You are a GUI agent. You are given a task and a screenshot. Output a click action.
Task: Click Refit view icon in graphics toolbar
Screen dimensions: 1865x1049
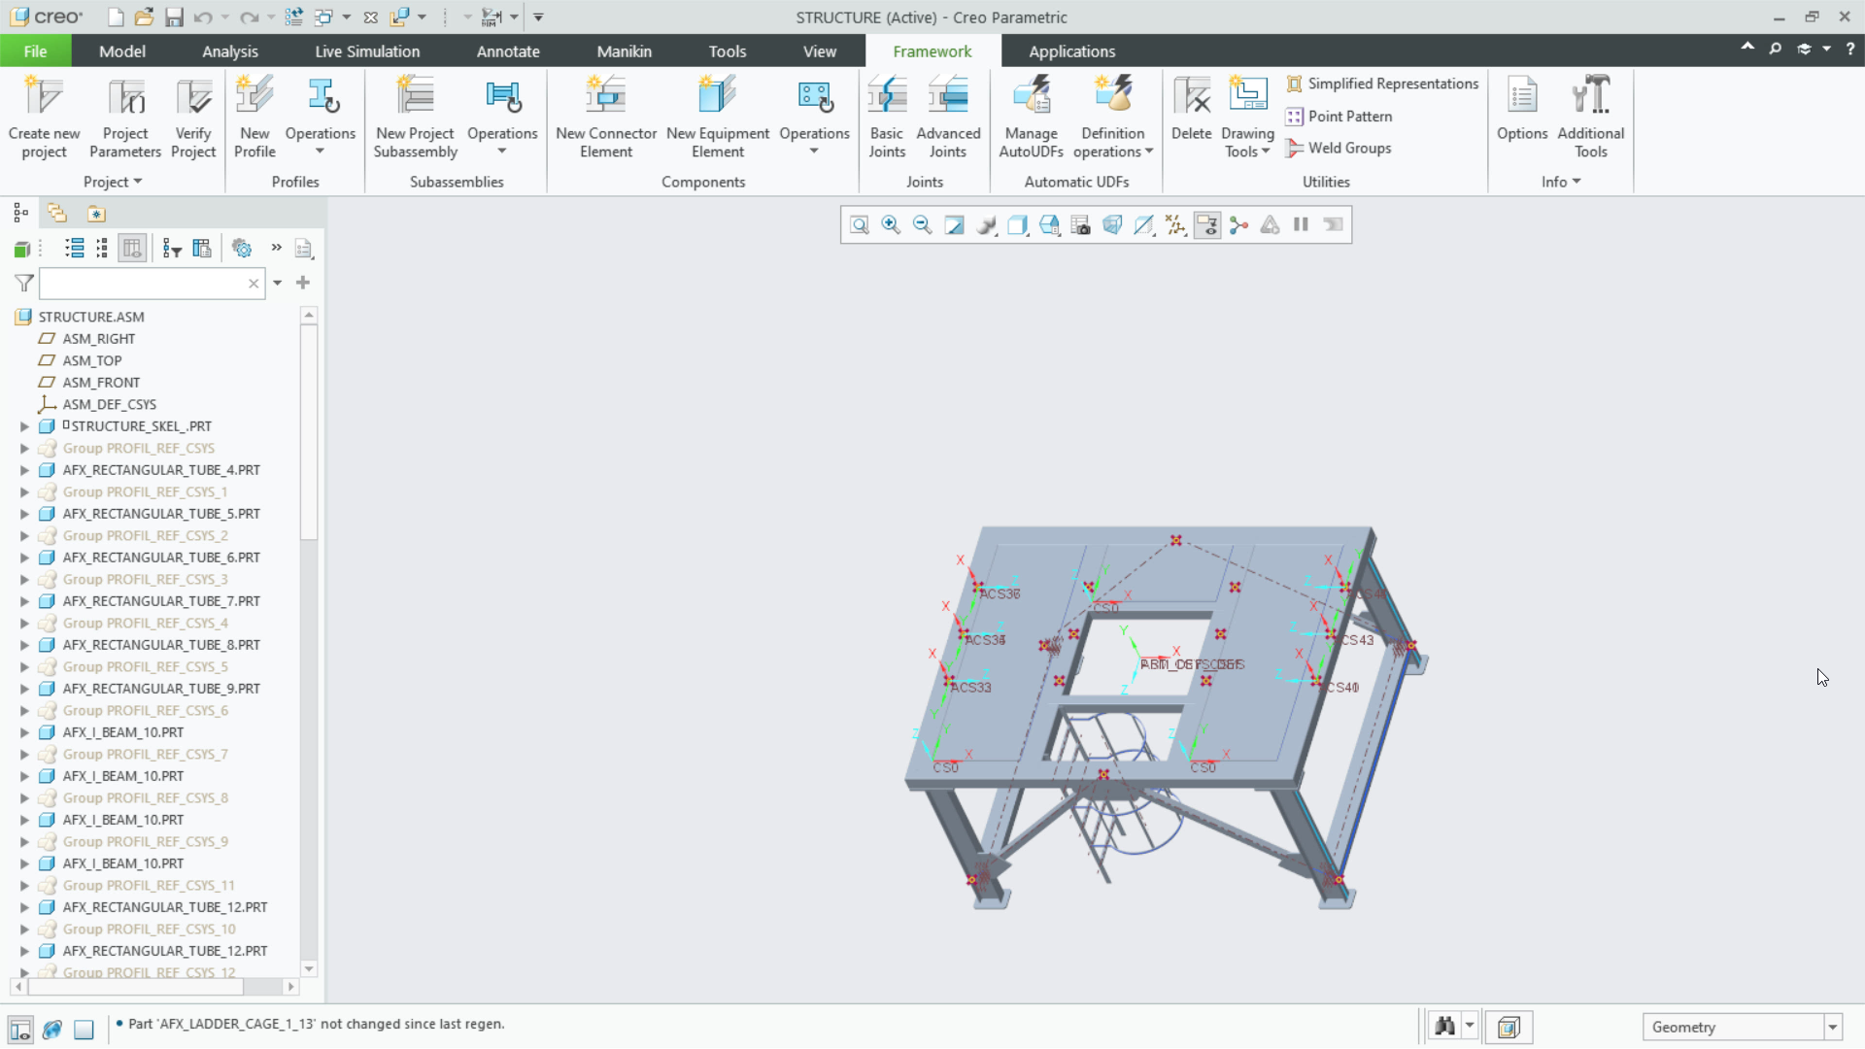[x=860, y=225]
